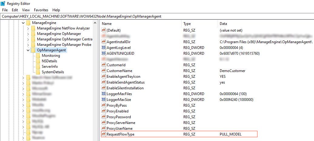Click the AGENTUNIQUEID DWORD icon
Screen dimensions: 314x141
pyautogui.click(x=104, y=53)
